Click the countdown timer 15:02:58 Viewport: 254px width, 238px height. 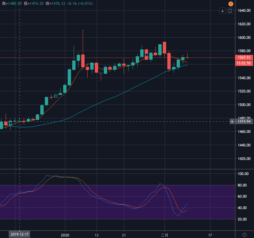point(244,63)
